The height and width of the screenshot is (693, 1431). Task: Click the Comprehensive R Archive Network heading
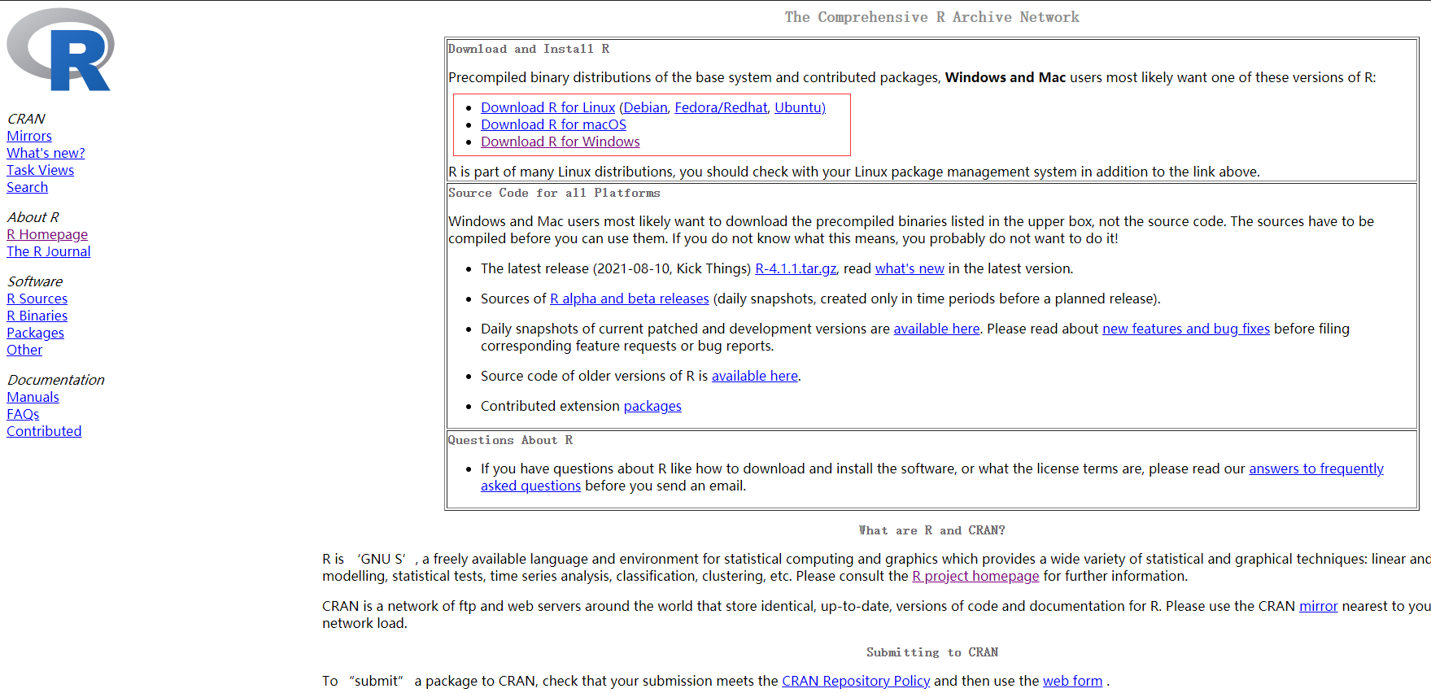[x=931, y=17]
